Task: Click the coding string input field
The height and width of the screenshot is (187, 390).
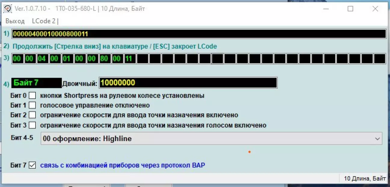Action: click(199, 34)
